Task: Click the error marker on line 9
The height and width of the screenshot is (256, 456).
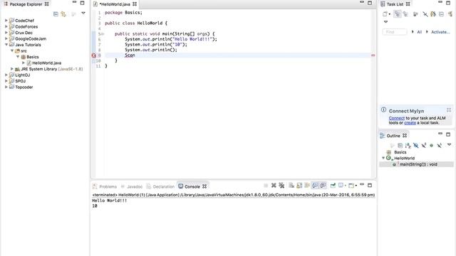Action: point(93,55)
